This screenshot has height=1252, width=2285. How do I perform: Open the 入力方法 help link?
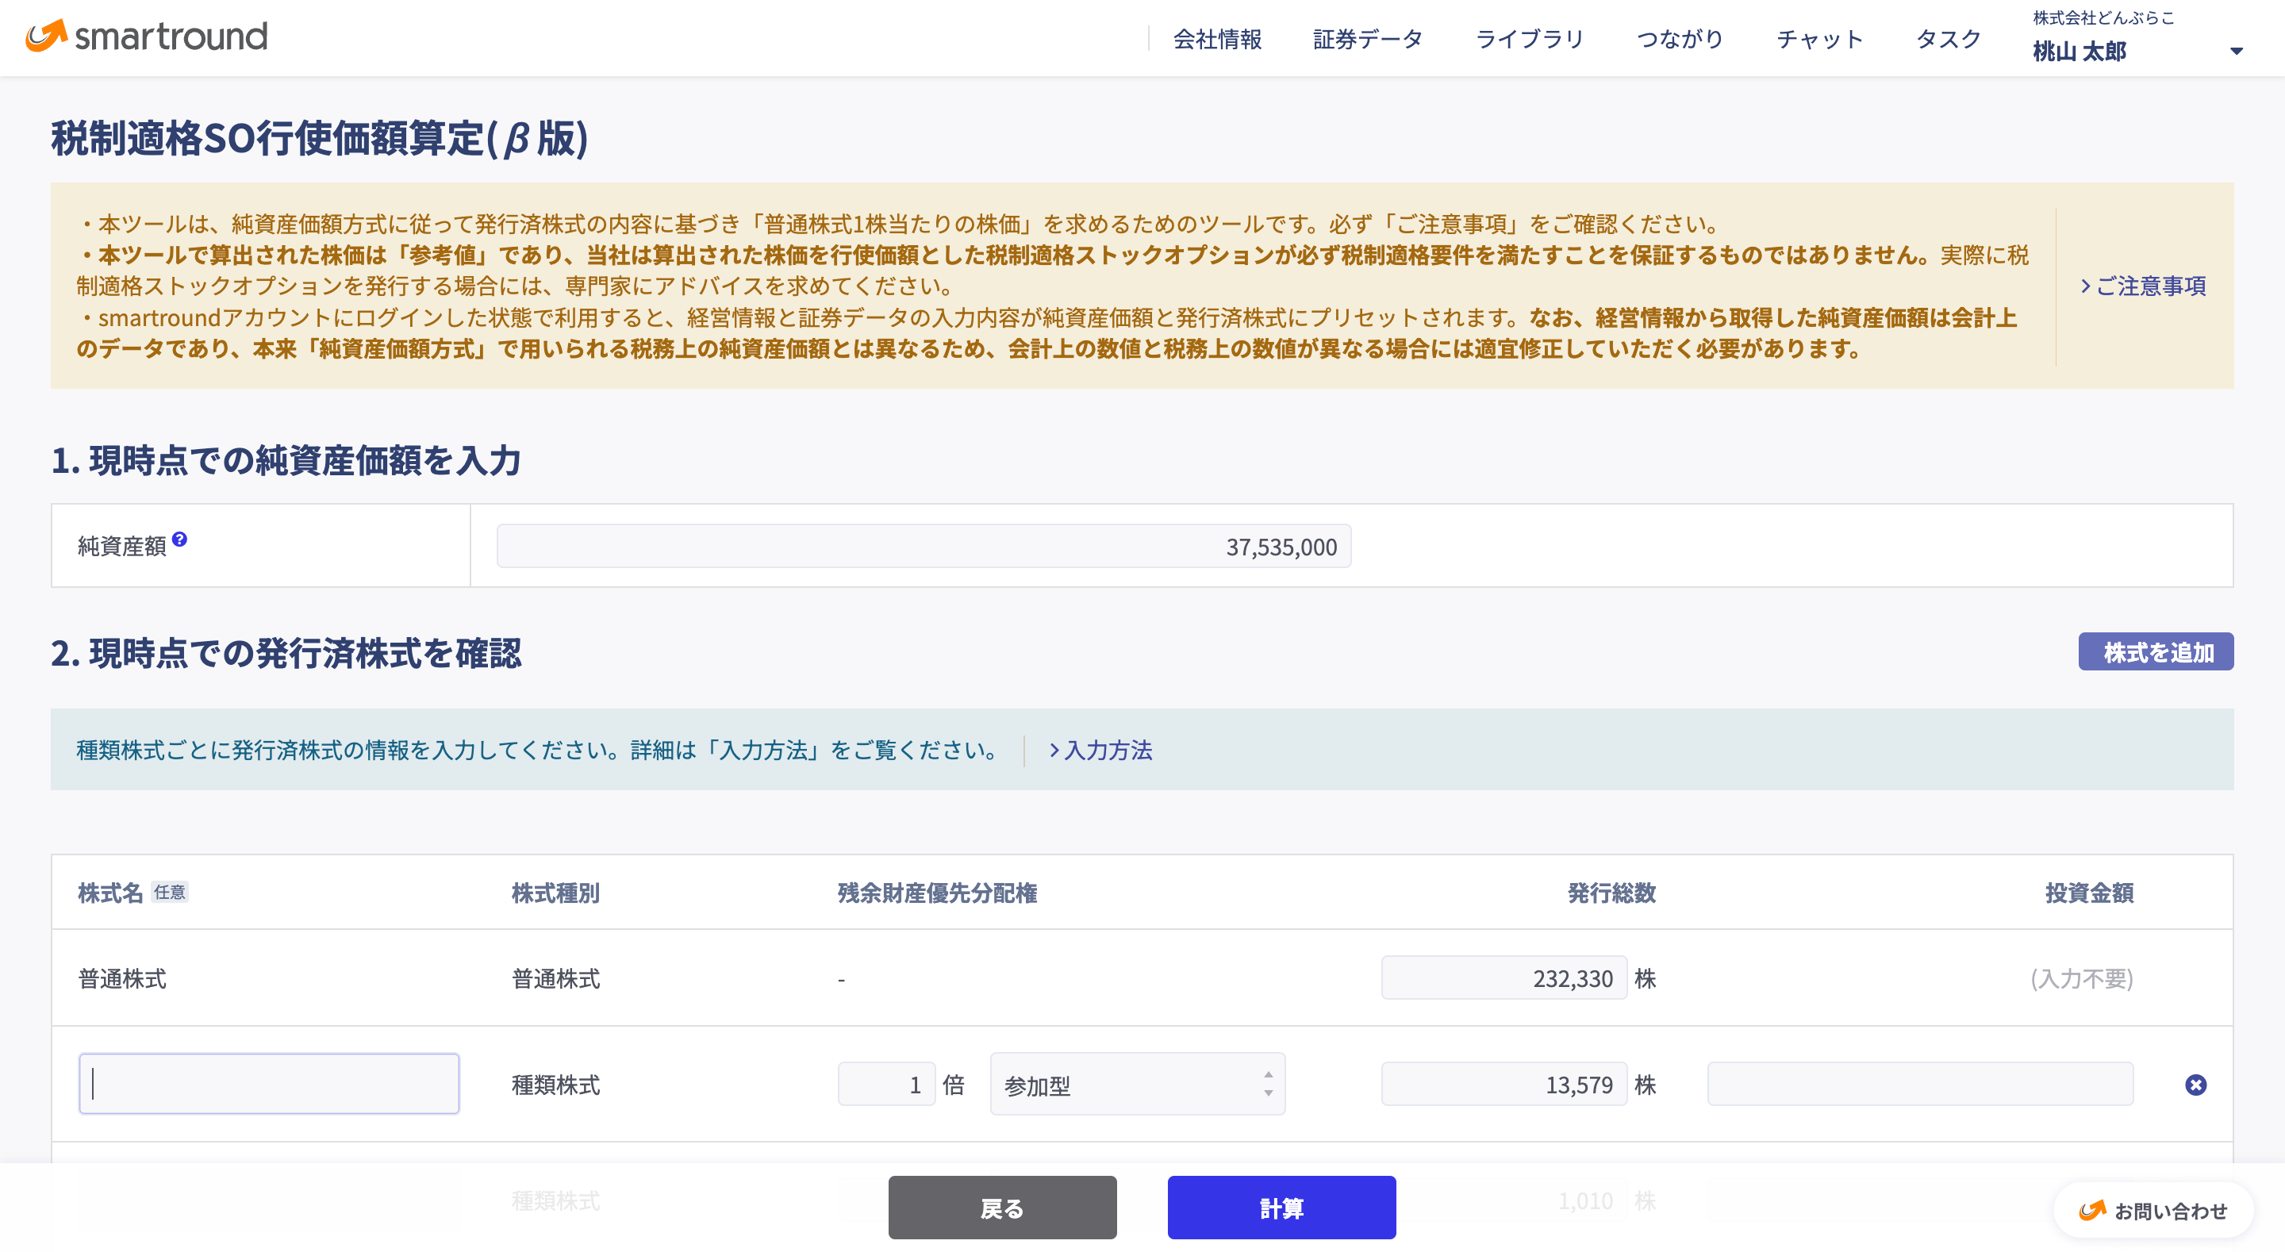[1100, 751]
